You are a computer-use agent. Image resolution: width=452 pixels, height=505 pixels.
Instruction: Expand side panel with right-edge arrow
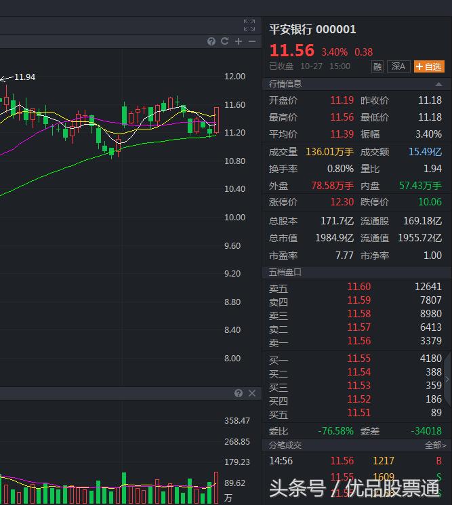coord(447,380)
